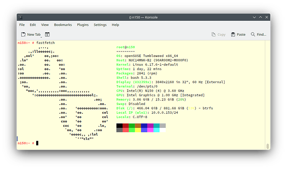The width and height of the screenshot is (287, 169).
Task: Click the red color block in fastfetch output
Action: coord(126,126)
